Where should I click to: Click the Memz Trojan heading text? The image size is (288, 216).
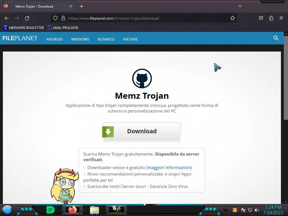(x=142, y=96)
